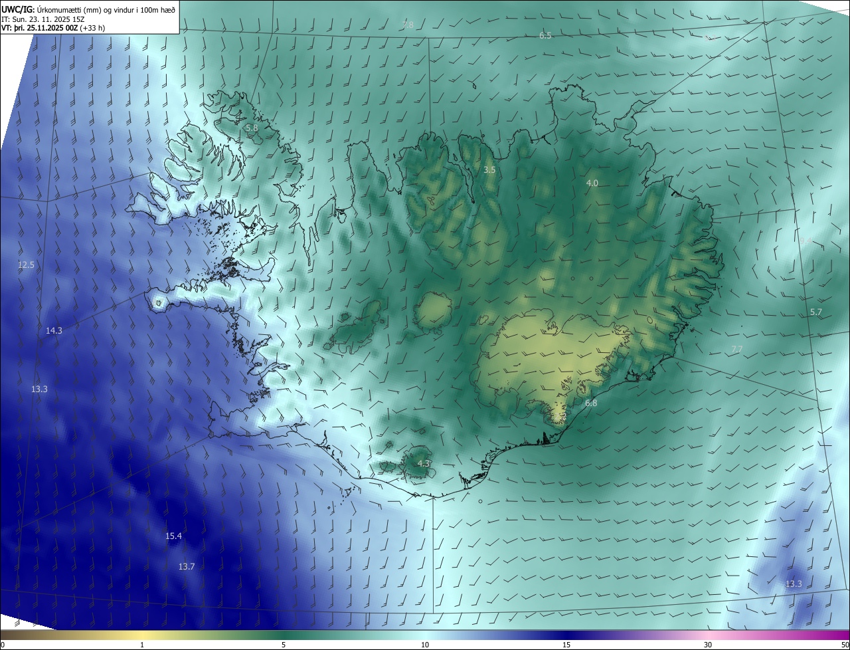Click the 15.4 value label

(173, 536)
